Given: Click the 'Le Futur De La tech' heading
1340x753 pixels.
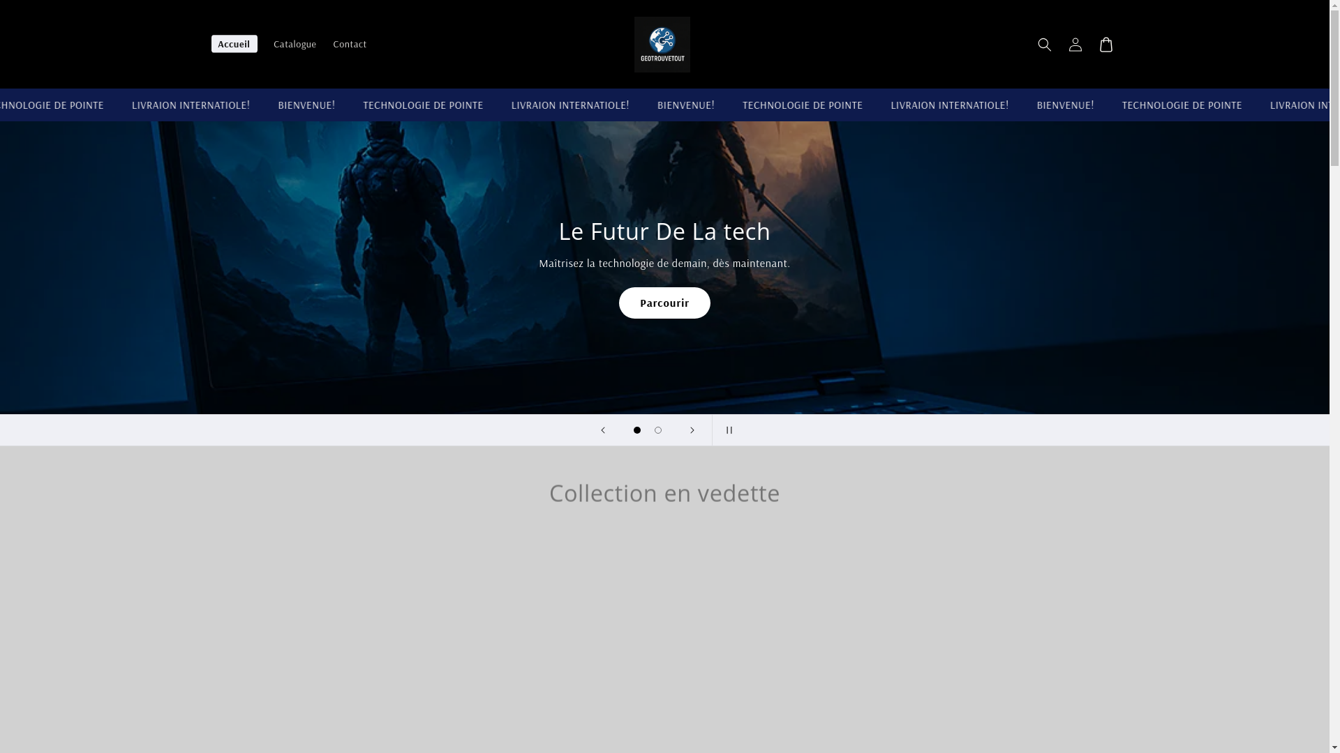Looking at the screenshot, I should point(664,231).
